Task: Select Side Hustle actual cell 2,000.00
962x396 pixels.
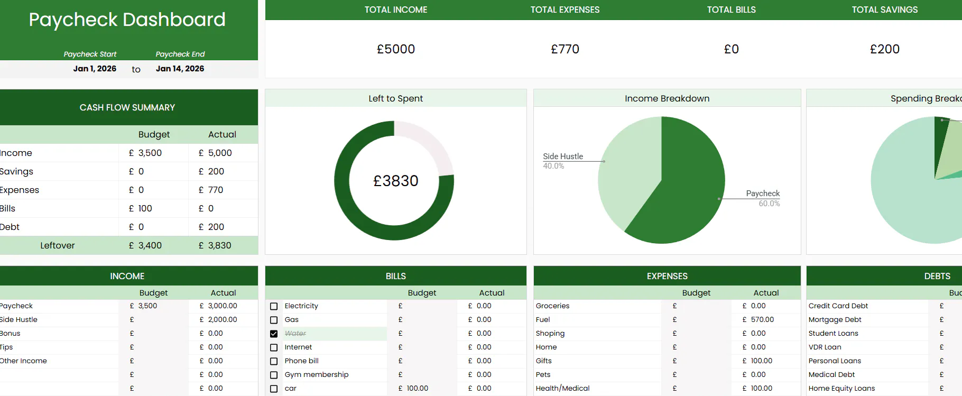Action: click(x=223, y=320)
